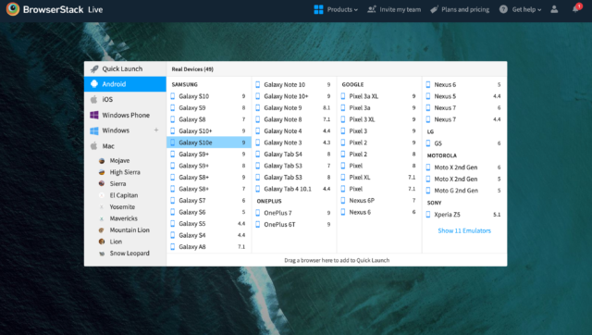Open Plans and pricing link

click(460, 9)
